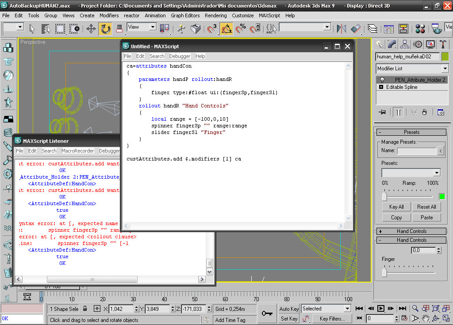Expand Editable Spline in modifier stack
The height and width of the screenshot is (325, 453).
click(x=381, y=87)
